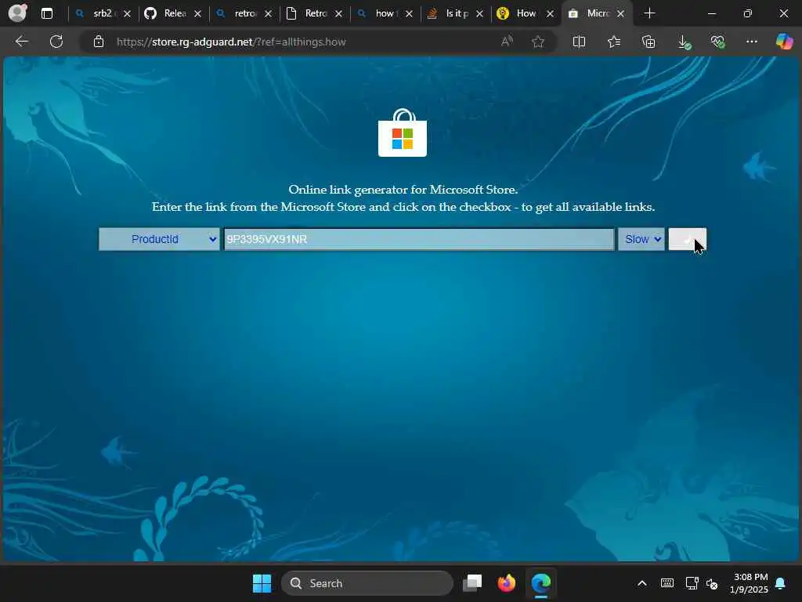Click the Microsoft Store bag logo

click(403, 132)
